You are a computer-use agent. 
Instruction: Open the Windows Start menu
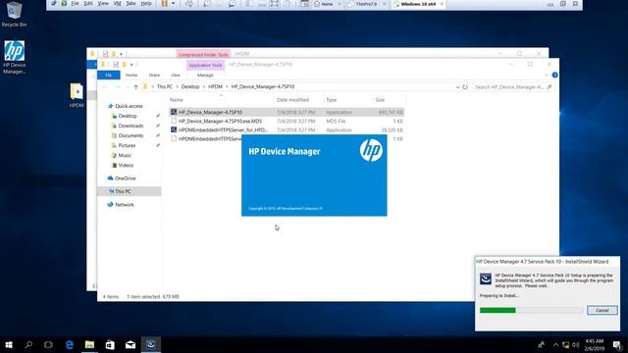(x=9, y=344)
